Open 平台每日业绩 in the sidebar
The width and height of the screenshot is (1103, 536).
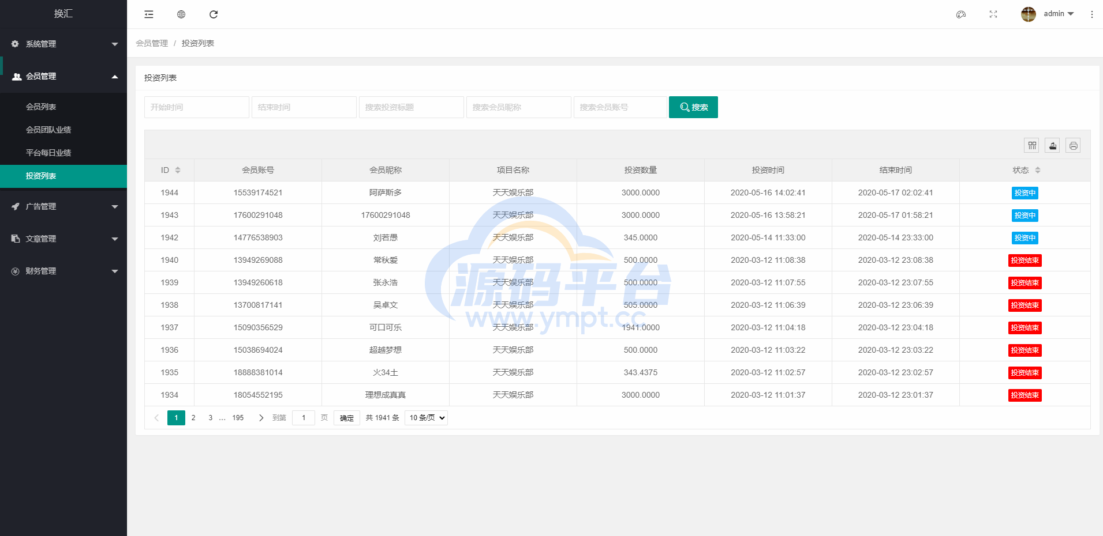pyautogui.click(x=63, y=153)
